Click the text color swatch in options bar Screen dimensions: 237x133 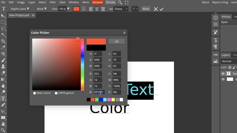(76, 9)
